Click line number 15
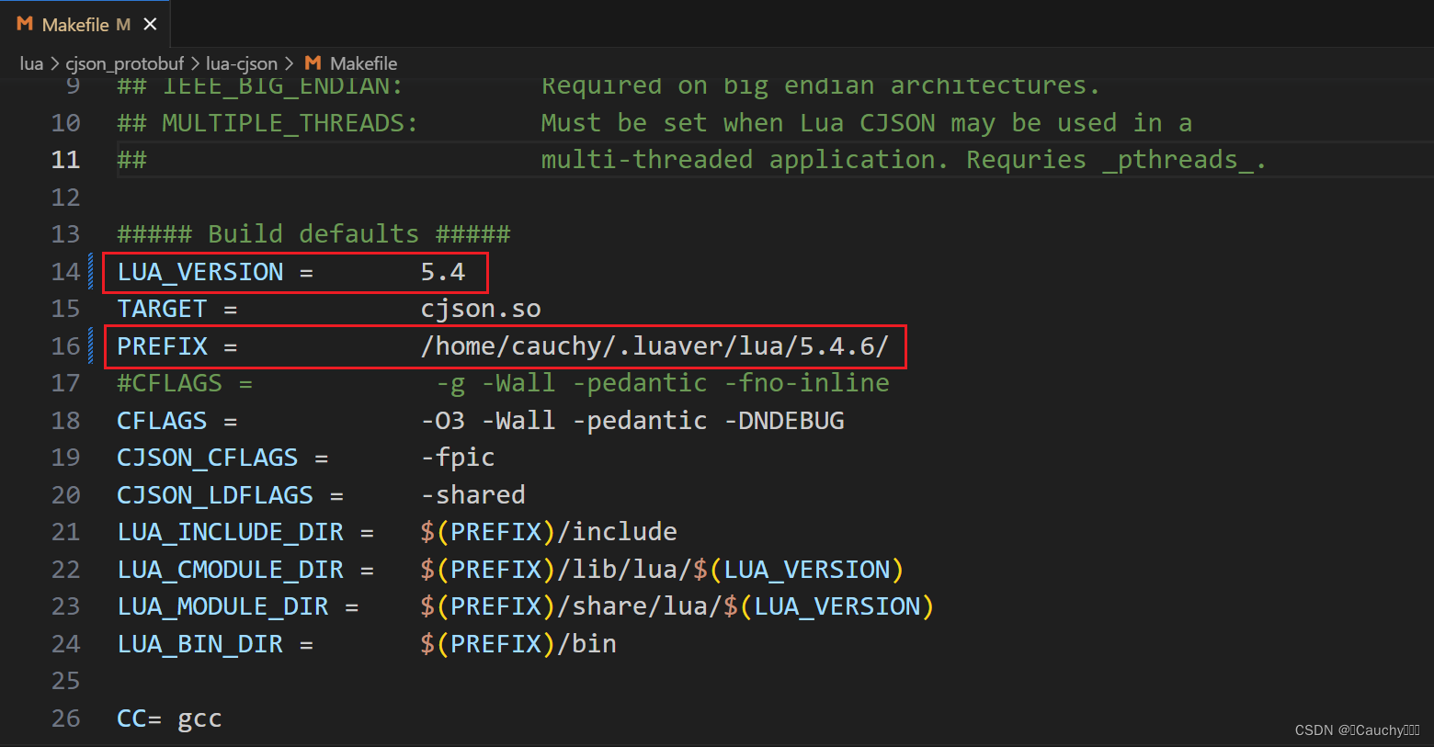Viewport: 1434px width, 747px height. [65, 309]
